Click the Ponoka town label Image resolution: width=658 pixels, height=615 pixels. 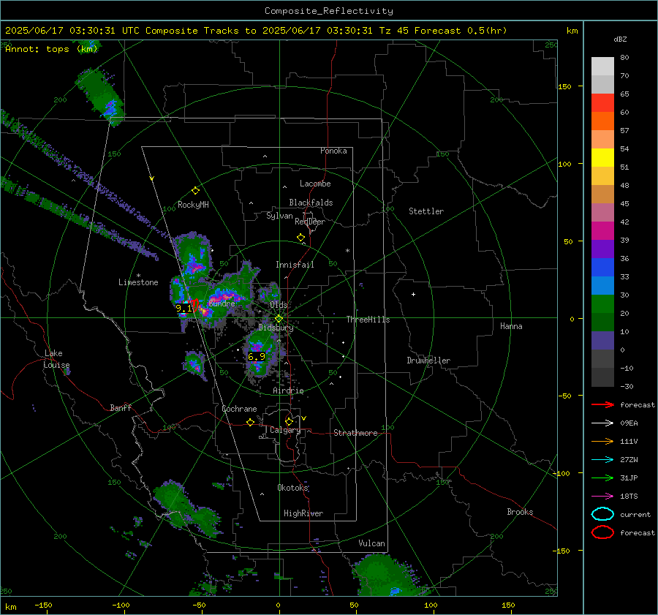click(x=333, y=151)
